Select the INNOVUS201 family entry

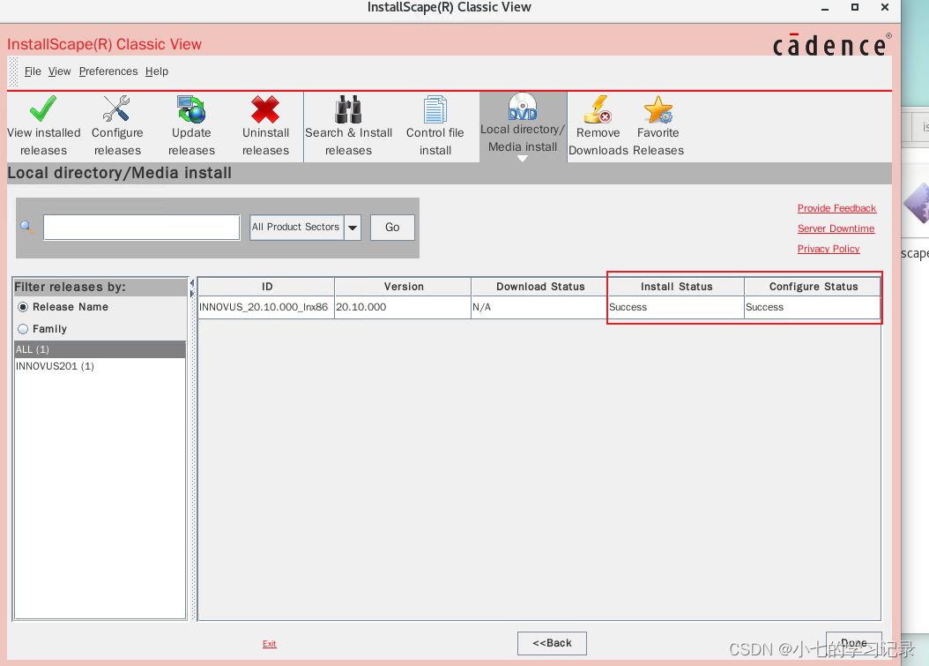(55, 366)
